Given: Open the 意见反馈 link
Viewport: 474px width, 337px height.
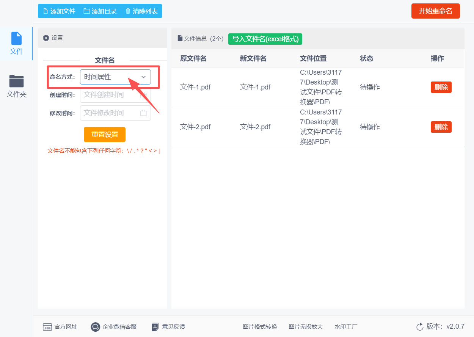Looking at the screenshot, I should [x=174, y=327].
